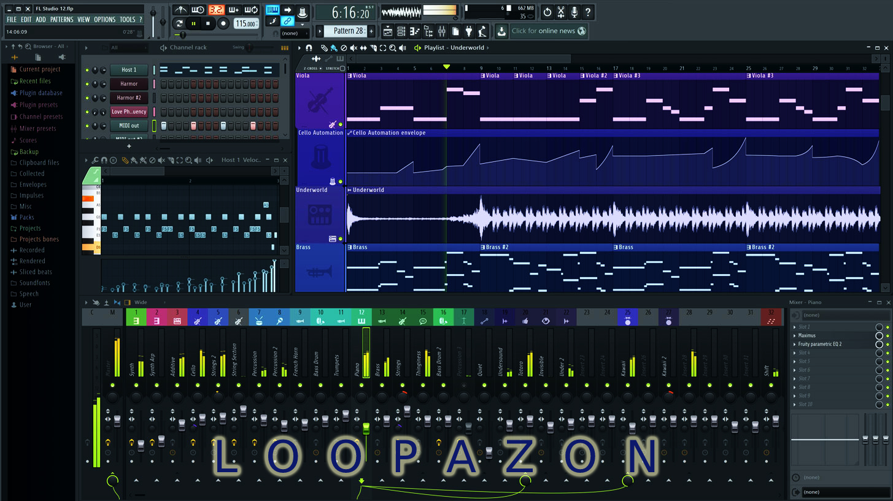Toggle the Harmor channel mute LED
The height and width of the screenshot is (501, 893).
pyautogui.click(x=87, y=84)
